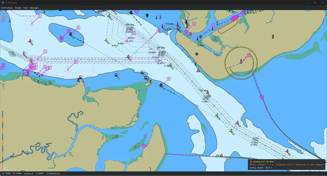Click the Maltese cross landmark symbol on land
Viewport: 327px width, 176px height.
[x=197, y=54]
